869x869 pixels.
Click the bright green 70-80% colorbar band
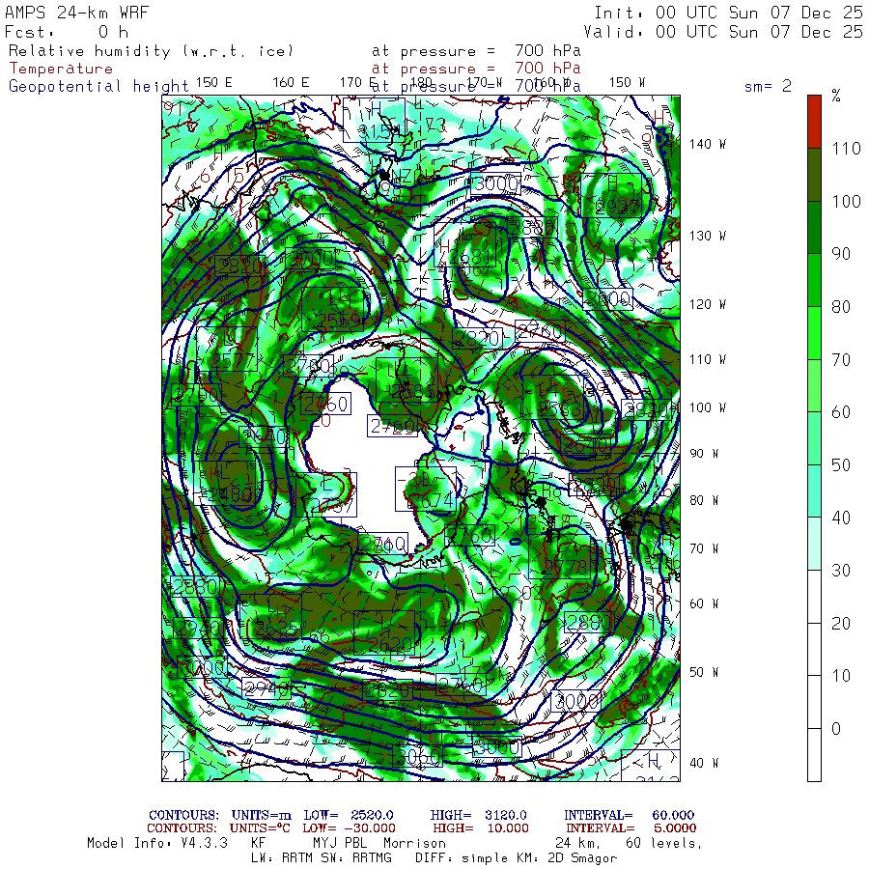tap(814, 332)
